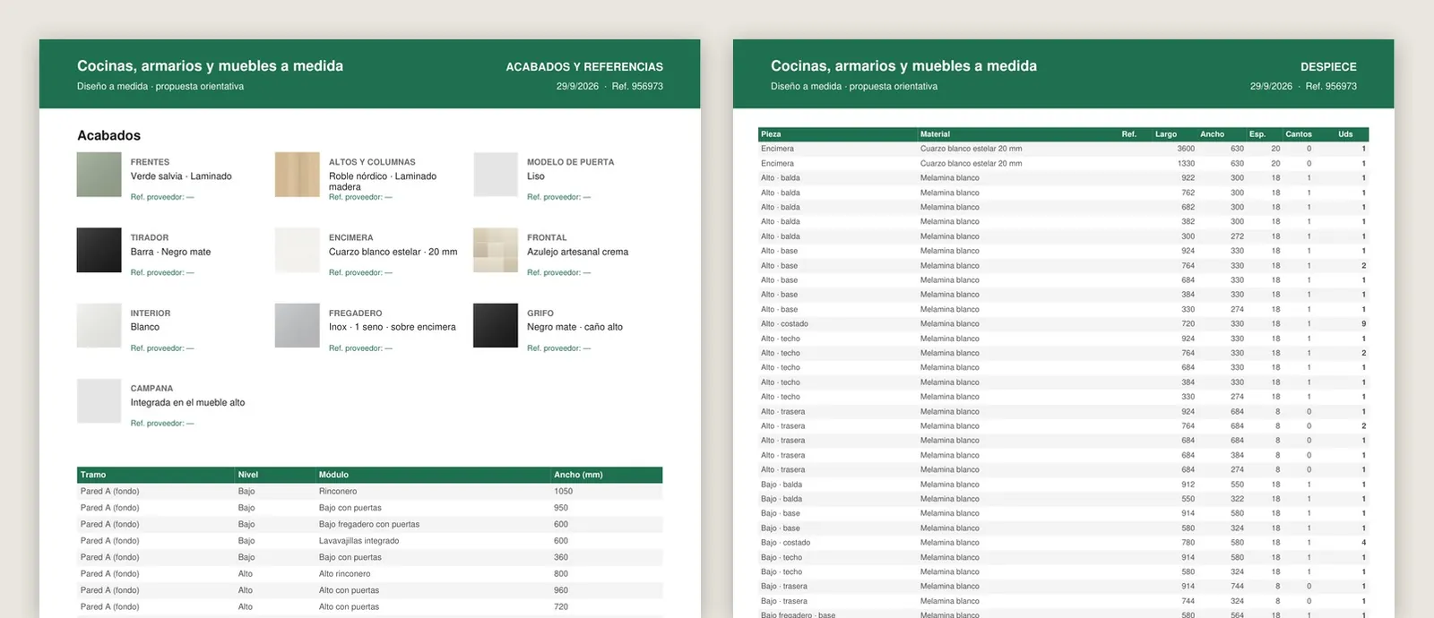
Task: Click the 'Uds' column header
Action: 1345,134
